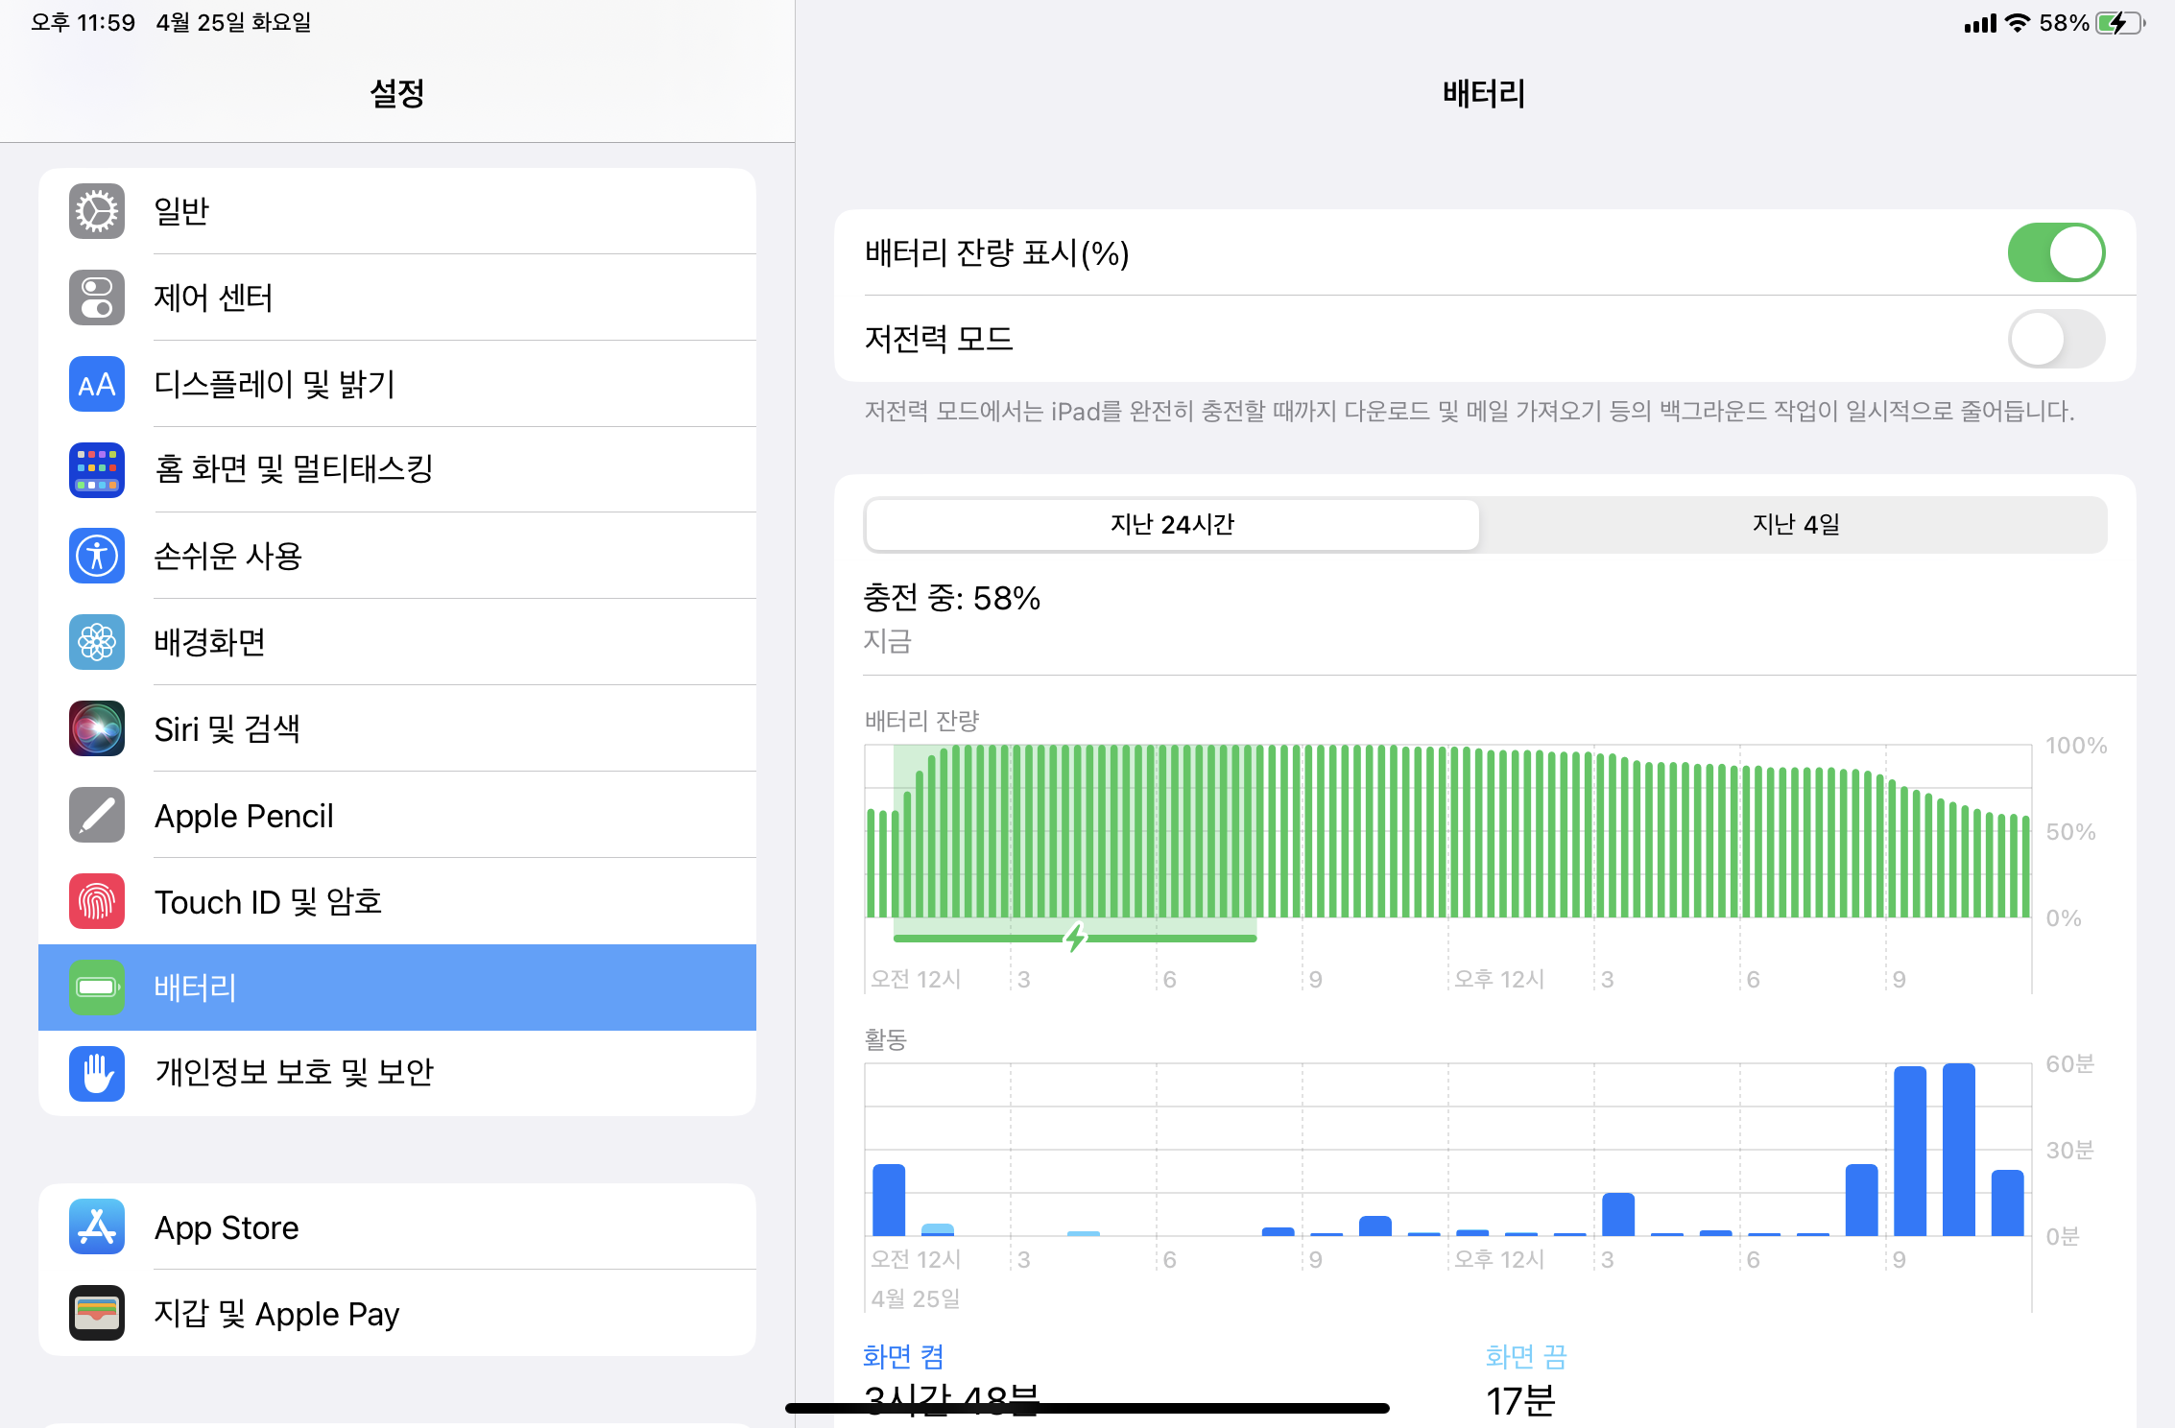2175x1428 pixels.
Task: Tap the Accessibility icon
Action: point(97,556)
